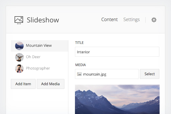Click the image file icon beside mountain.jpg
Image resolution: width=171 pixels, height=114 pixels.
point(79,74)
